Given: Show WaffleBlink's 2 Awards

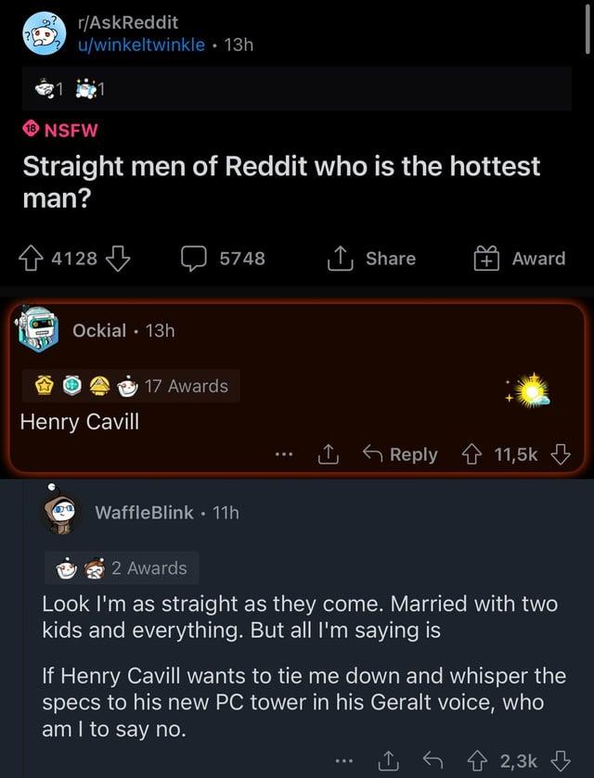Looking at the screenshot, I should pos(148,568).
